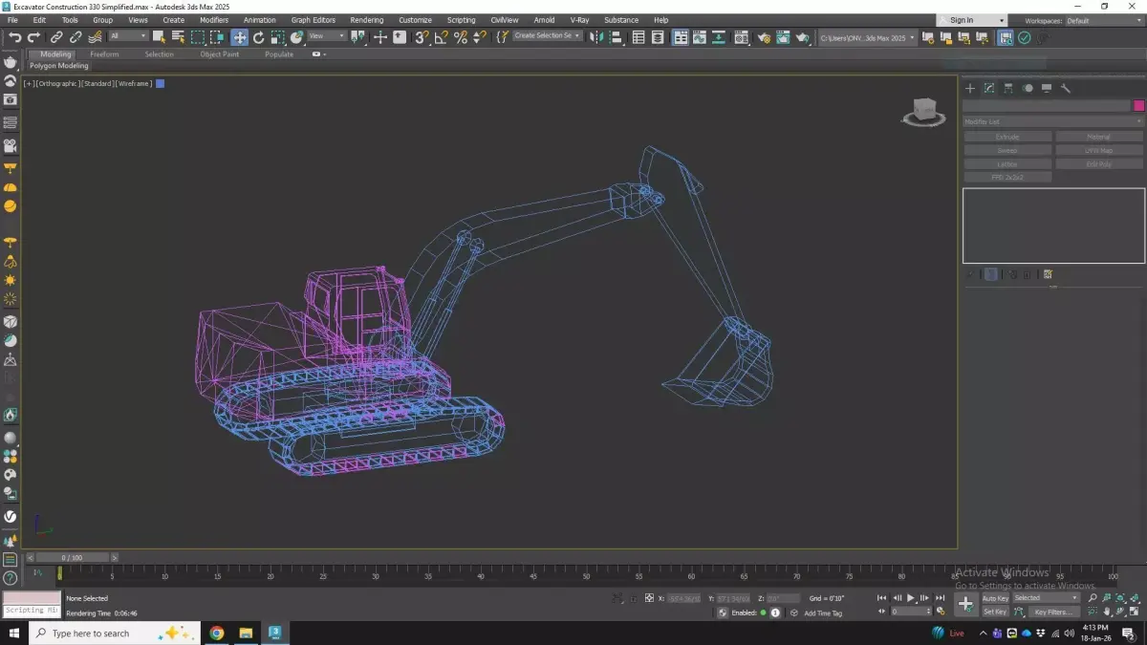The height and width of the screenshot is (645, 1147).
Task: Open the Modifier List dropdown
Action: tap(1052, 121)
